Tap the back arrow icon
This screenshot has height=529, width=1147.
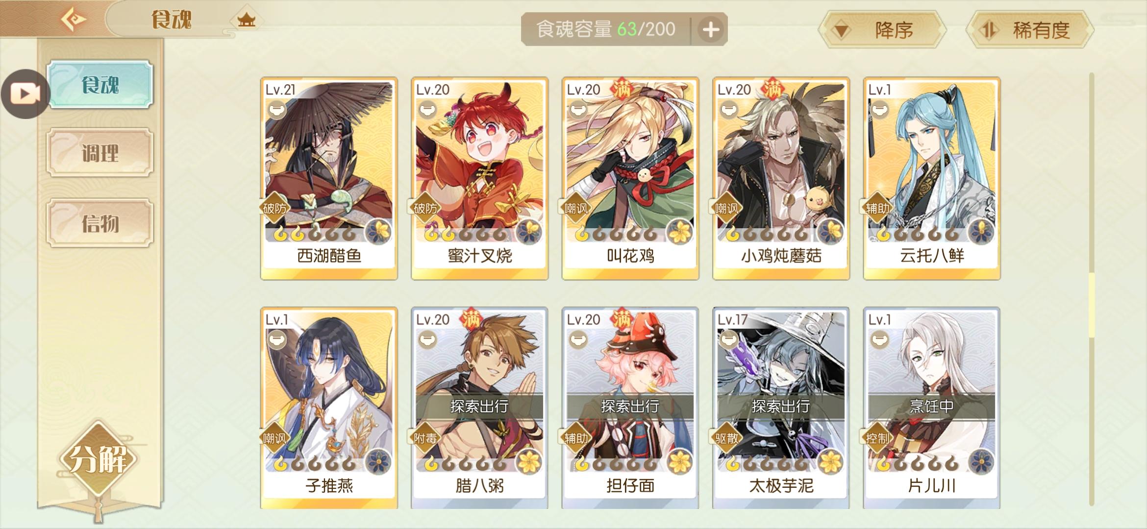pos(73,19)
